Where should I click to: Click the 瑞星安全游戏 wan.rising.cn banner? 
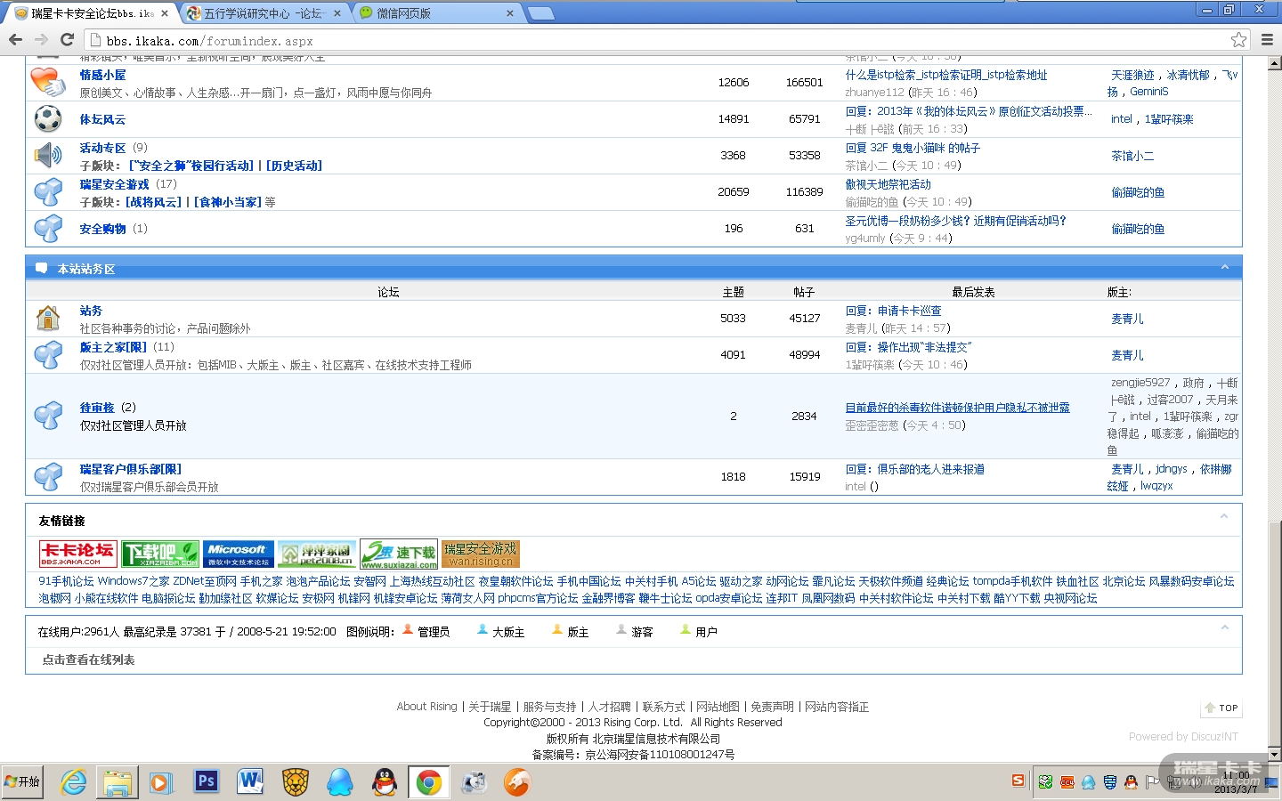(x=481, y=554)
